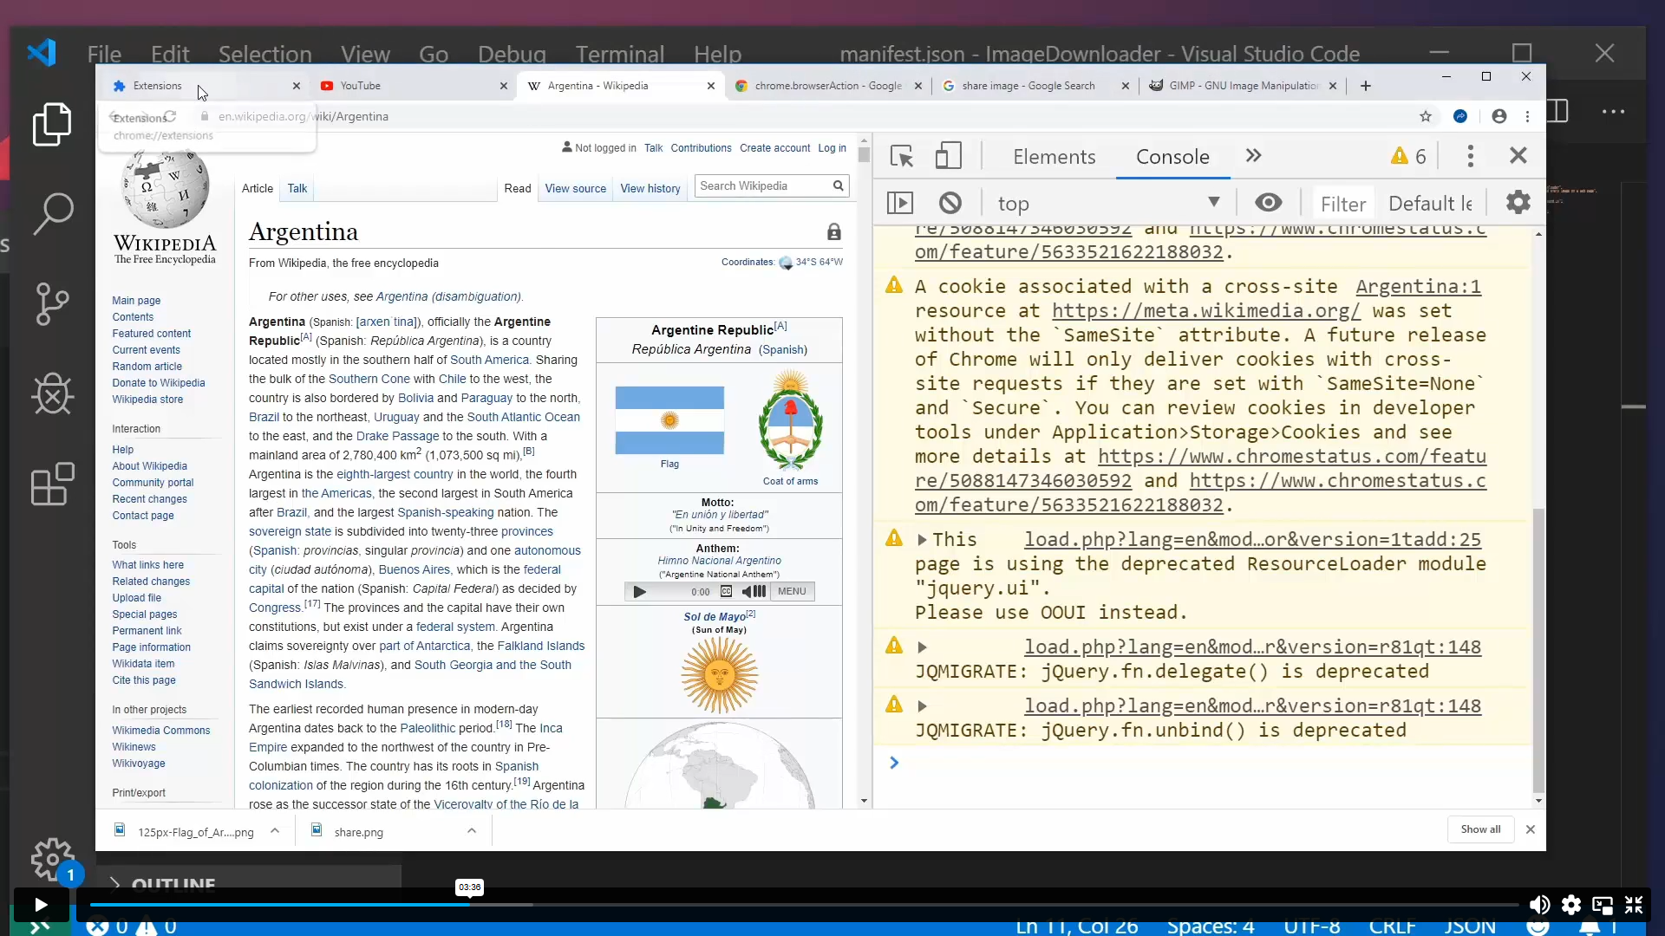1665x936 pixels.
Task: Open VS Code Search sidebar icon
Action: tap(52, 213)
